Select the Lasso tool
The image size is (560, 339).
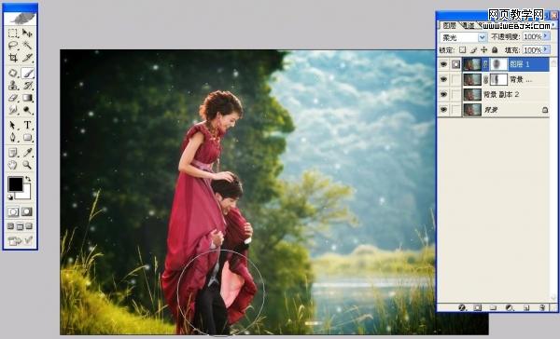click(x=13, y=46)
